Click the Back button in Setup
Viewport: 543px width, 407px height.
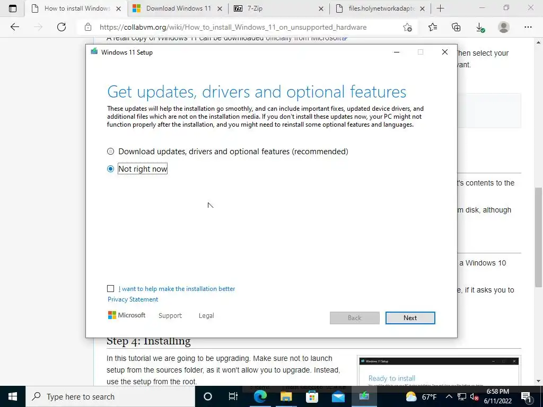click(x=355, y=318)
